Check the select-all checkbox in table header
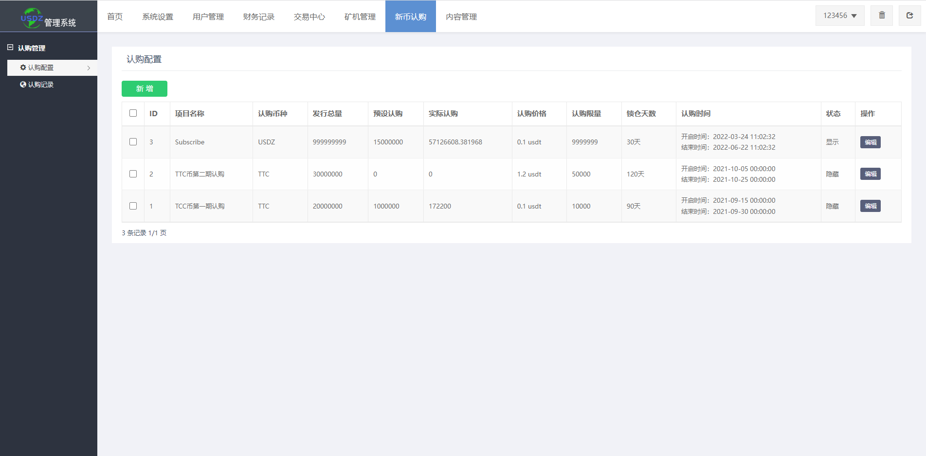 coord(133,113)
